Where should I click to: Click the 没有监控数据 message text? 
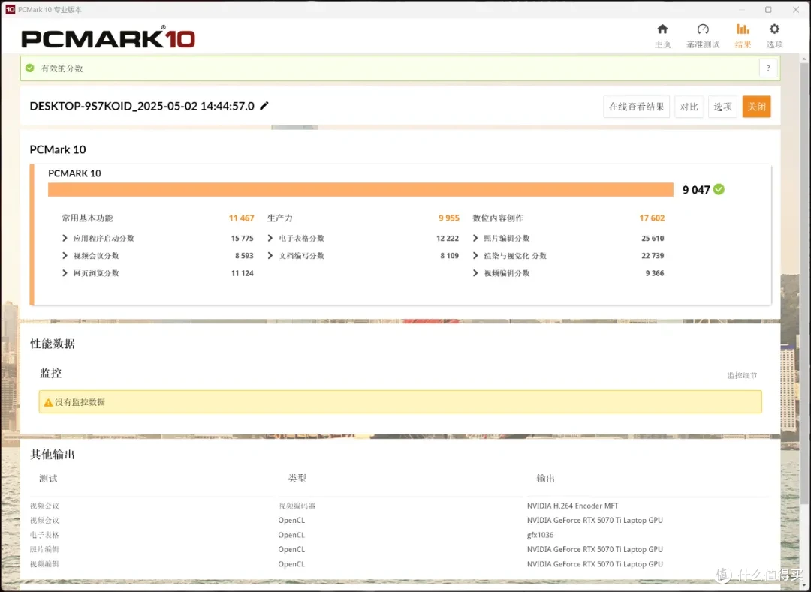[x=80, y=402]
